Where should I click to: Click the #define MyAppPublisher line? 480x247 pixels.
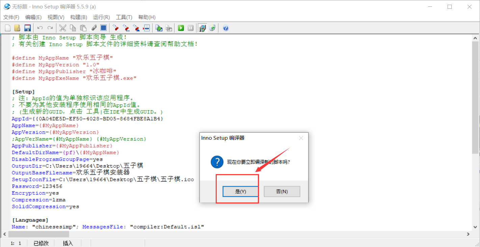[x=64, y=72]
